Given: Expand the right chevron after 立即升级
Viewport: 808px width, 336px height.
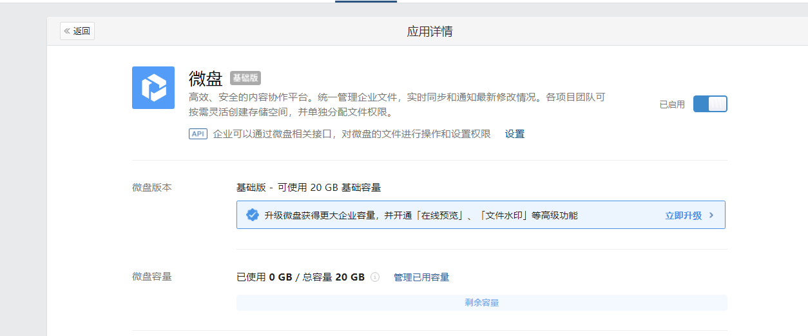Looking at the screenshot, I should (x=711, y=215).
